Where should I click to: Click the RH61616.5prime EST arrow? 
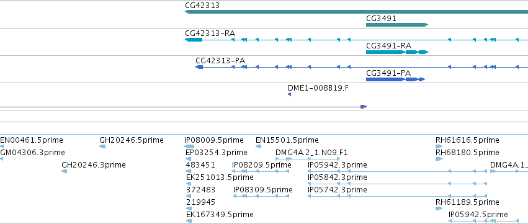439,146
